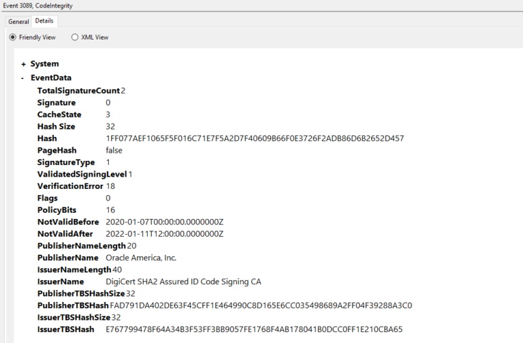Select the DigiCert SHA2 issuer name value
The width and height of the screenshot is (523, 343).
pos(183,282)
